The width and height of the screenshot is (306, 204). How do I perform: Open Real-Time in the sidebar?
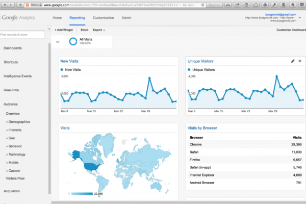(11, 90)
